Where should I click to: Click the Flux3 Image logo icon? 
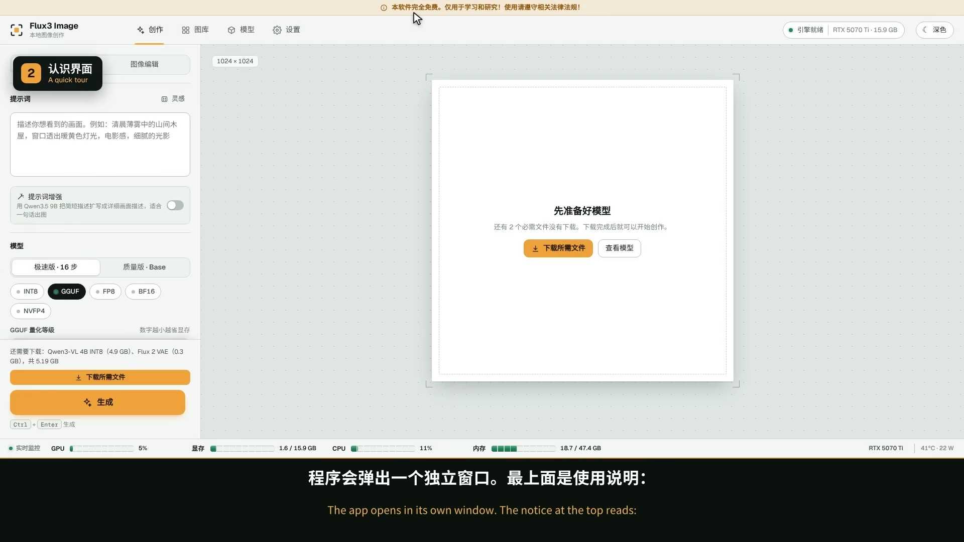click(17, 30)
